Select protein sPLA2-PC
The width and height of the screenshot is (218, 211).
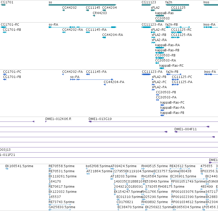pyautogui.click(x=159, y=82)
